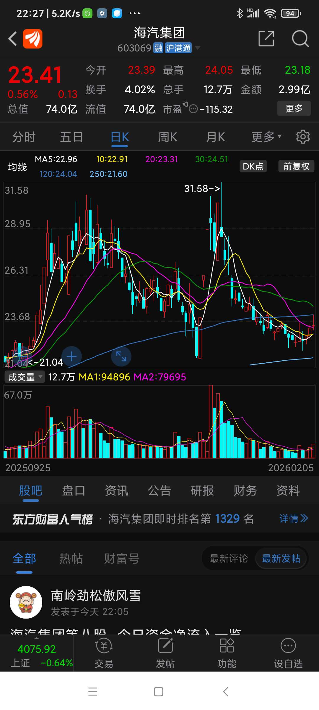Tap volume MA1:94896 label

click(x=104, y=377)
